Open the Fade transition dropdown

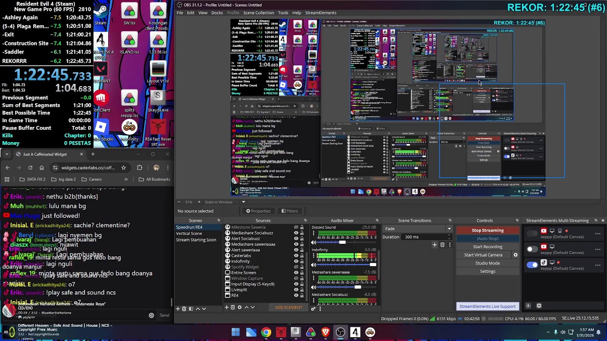[417, 229]
